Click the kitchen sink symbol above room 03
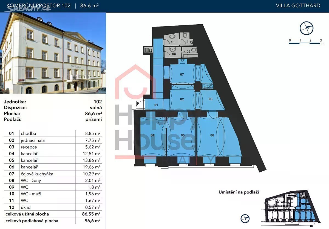The image size is (329, 229). pyautogui.click(x=208, y=86)
